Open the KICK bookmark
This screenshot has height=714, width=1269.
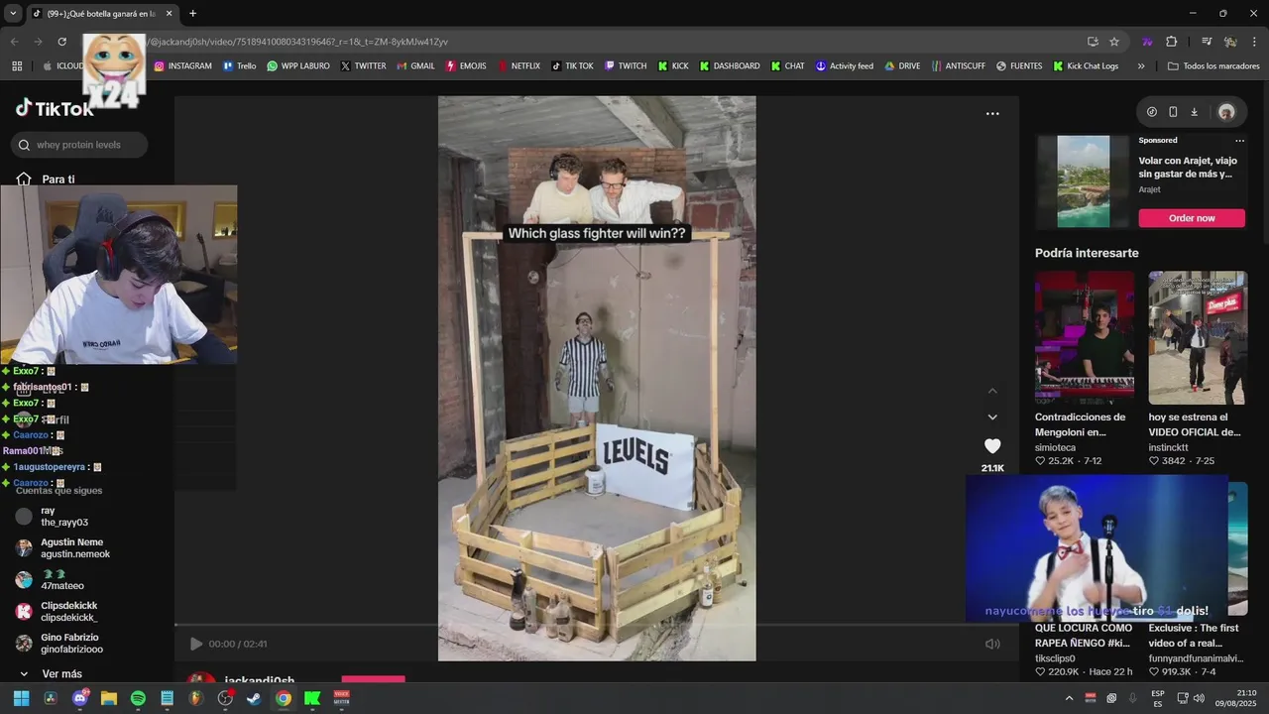(672, 66)
